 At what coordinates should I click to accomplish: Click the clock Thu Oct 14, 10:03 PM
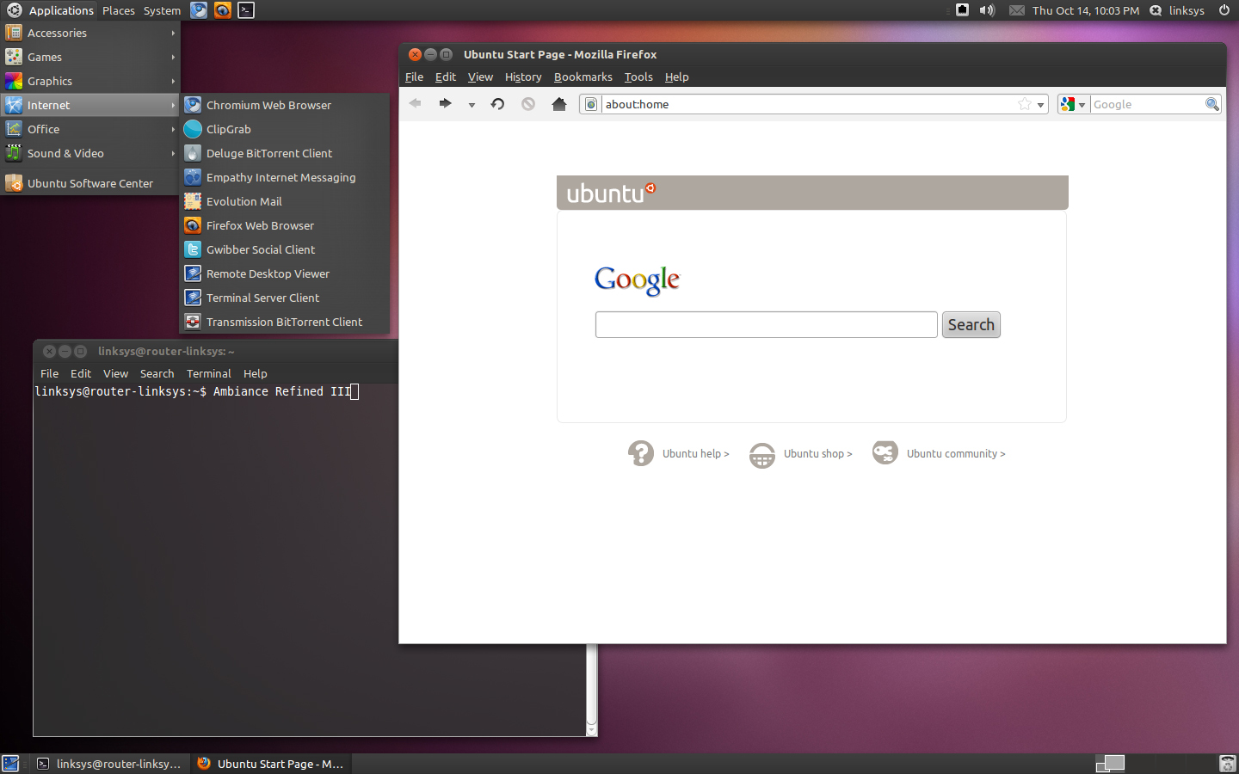point(1085,10)
